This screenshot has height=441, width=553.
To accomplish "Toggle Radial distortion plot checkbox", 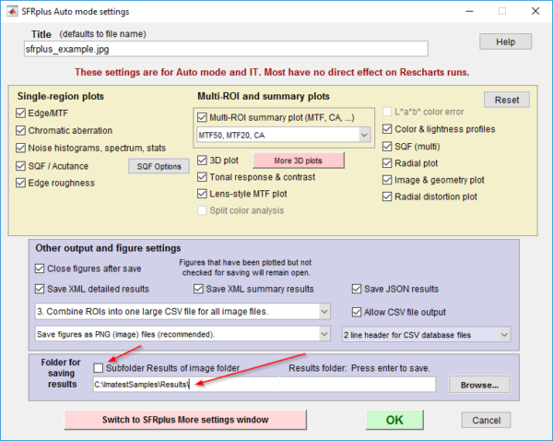I will [388, 196].
